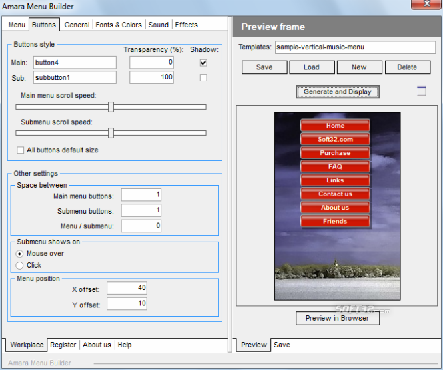Click the Delete template button

click(408, 67)
